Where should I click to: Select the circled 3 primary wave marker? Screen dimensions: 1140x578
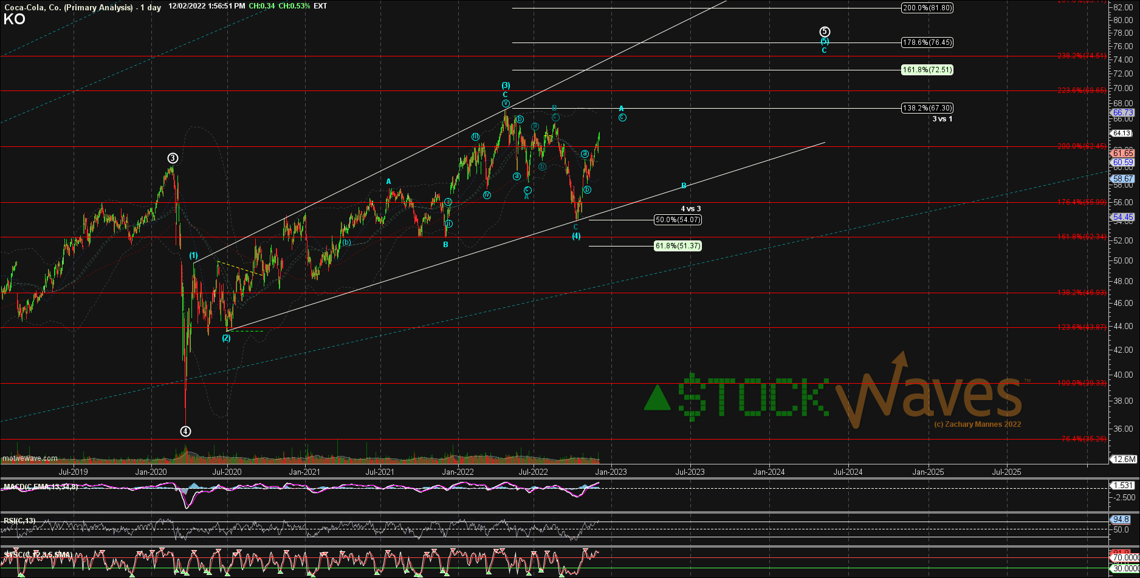(173, 158)
